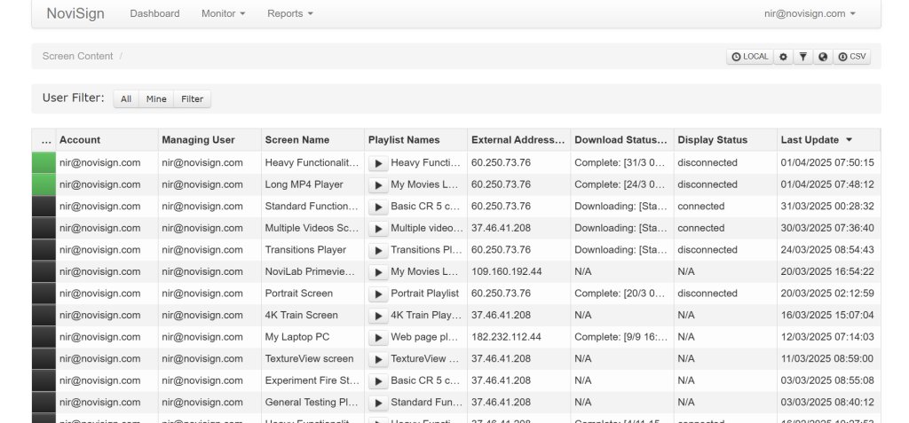Click timestamp 11/03/2025 08:59:00
Screen dimensions: 909x423
click(x=827, y=358)
